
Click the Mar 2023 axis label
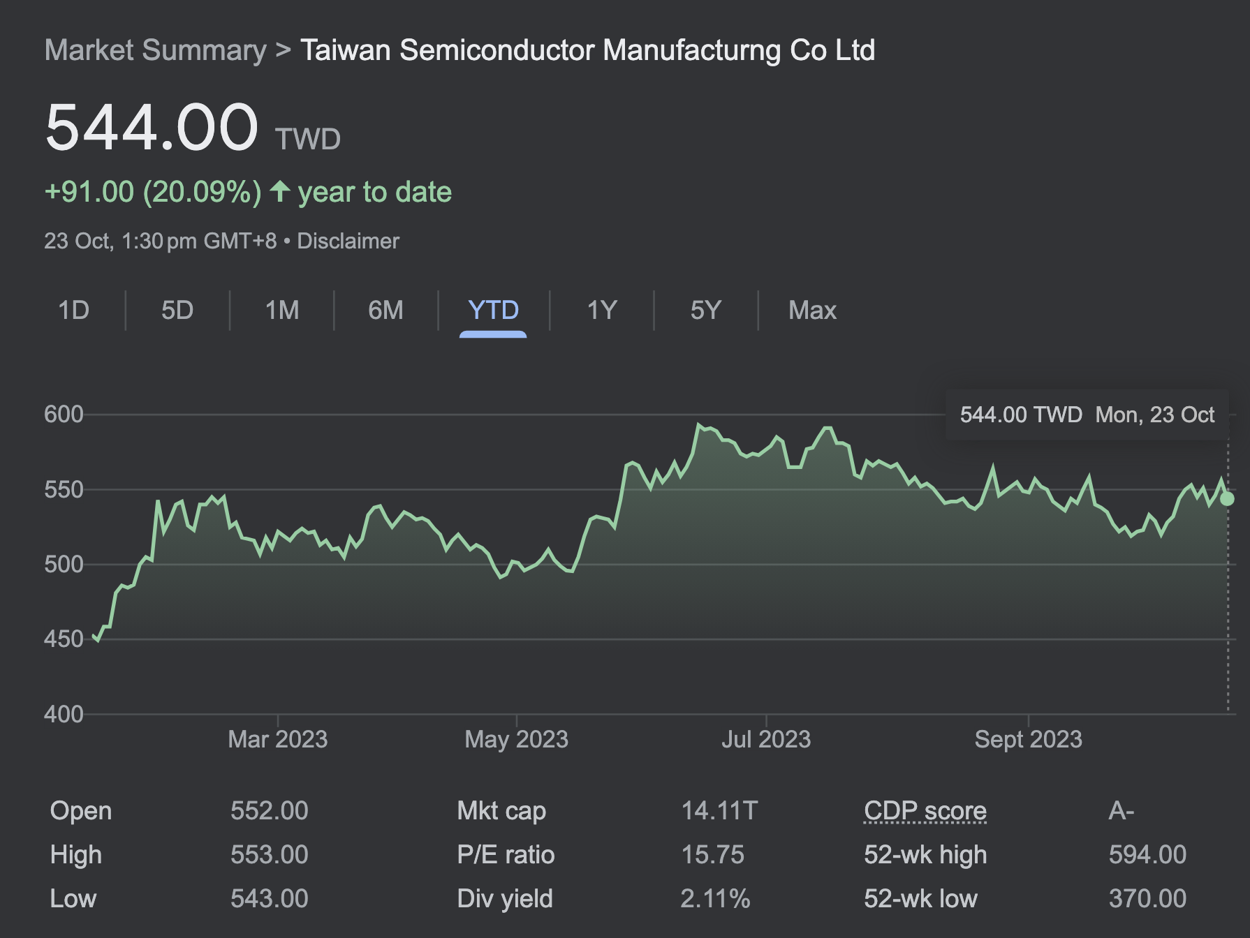[277, 739]
